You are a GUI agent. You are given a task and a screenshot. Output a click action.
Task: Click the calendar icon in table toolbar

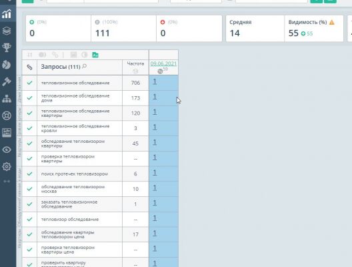click(73, 55)
